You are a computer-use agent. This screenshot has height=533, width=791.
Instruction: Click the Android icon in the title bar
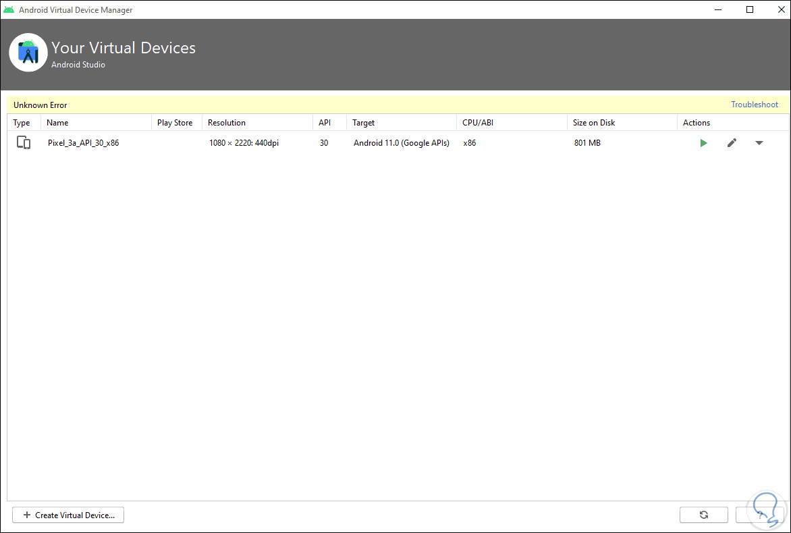click(9, 10)
